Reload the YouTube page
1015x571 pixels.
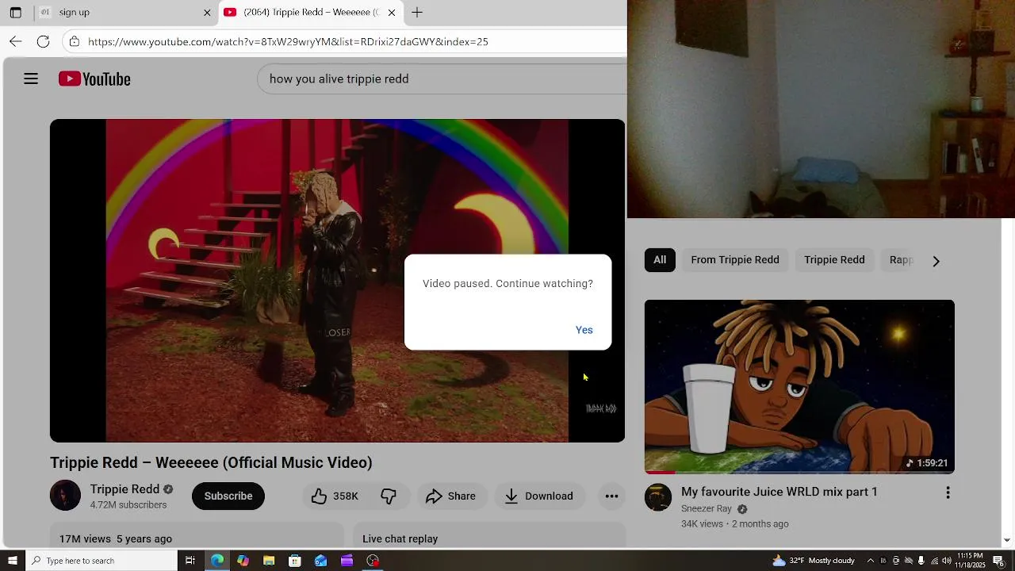tap(44, 41)
